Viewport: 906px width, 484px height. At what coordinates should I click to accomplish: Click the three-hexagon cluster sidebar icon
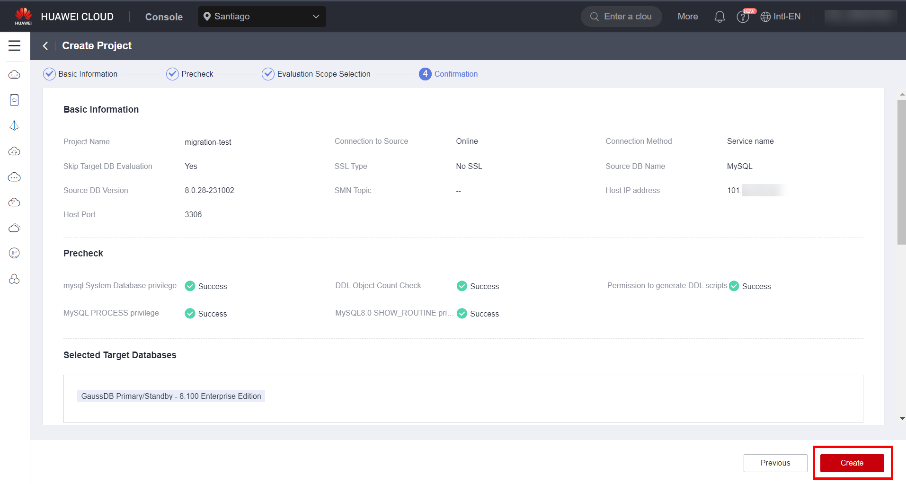[x=14, y=279]
